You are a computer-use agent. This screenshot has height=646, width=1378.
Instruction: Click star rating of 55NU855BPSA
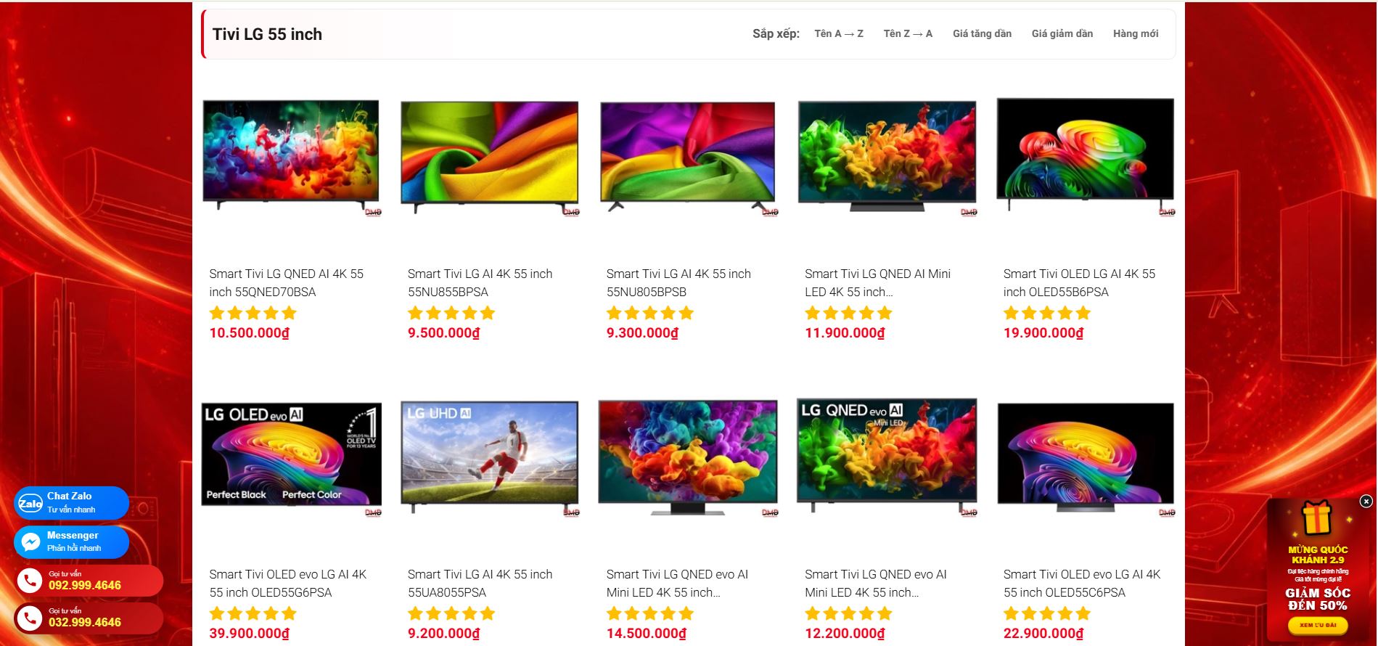(451, 313)
